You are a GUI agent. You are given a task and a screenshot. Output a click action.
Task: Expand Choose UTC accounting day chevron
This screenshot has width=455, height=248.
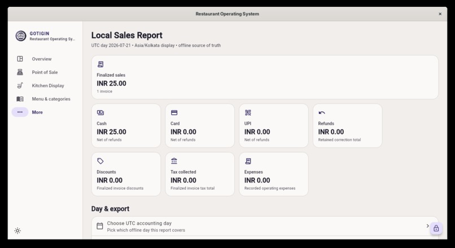[427, 226]
